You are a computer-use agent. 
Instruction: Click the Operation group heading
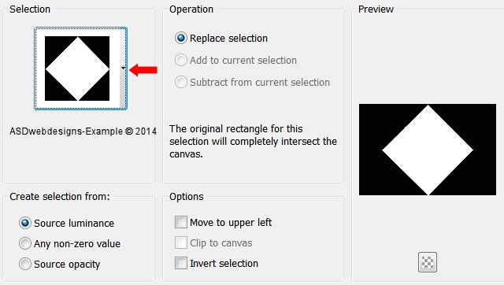(x=191, y=9)
